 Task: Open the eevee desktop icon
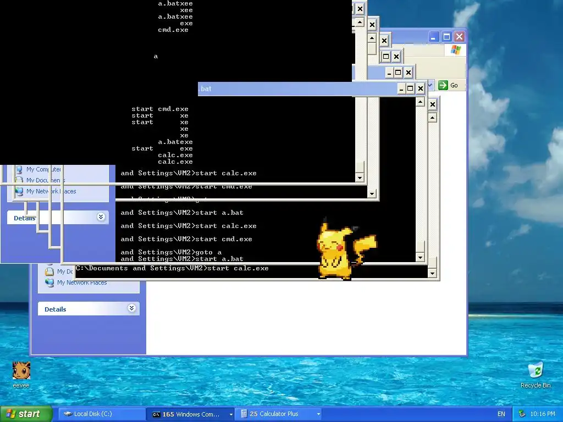[21, 375]
